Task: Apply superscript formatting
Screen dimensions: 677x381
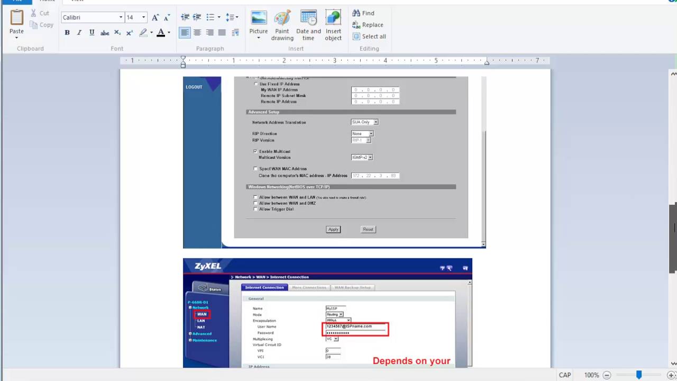Action: tap(129, 33)
